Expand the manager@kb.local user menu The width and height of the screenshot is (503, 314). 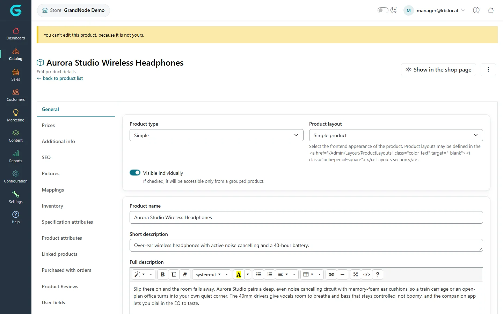[435, 10]
